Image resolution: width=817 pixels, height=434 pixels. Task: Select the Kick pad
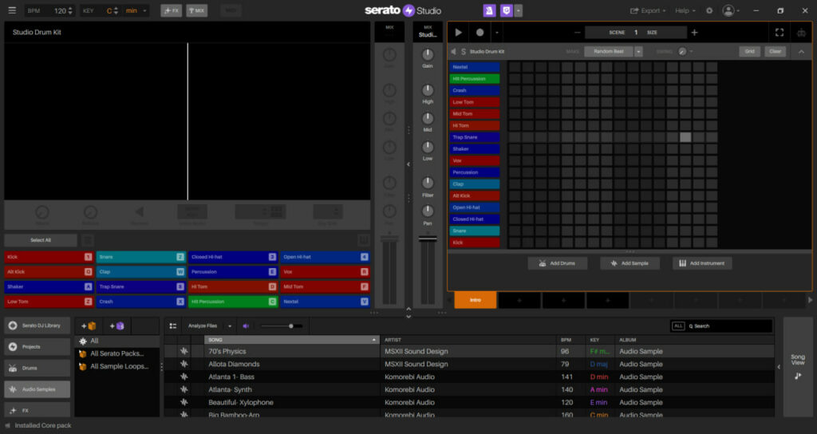49,257
